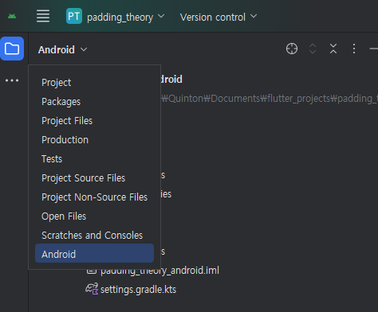Select the highlighted Android view option

point(94,253)
